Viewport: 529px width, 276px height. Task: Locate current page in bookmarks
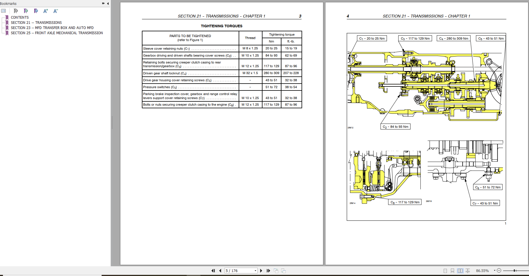(36, 11)
